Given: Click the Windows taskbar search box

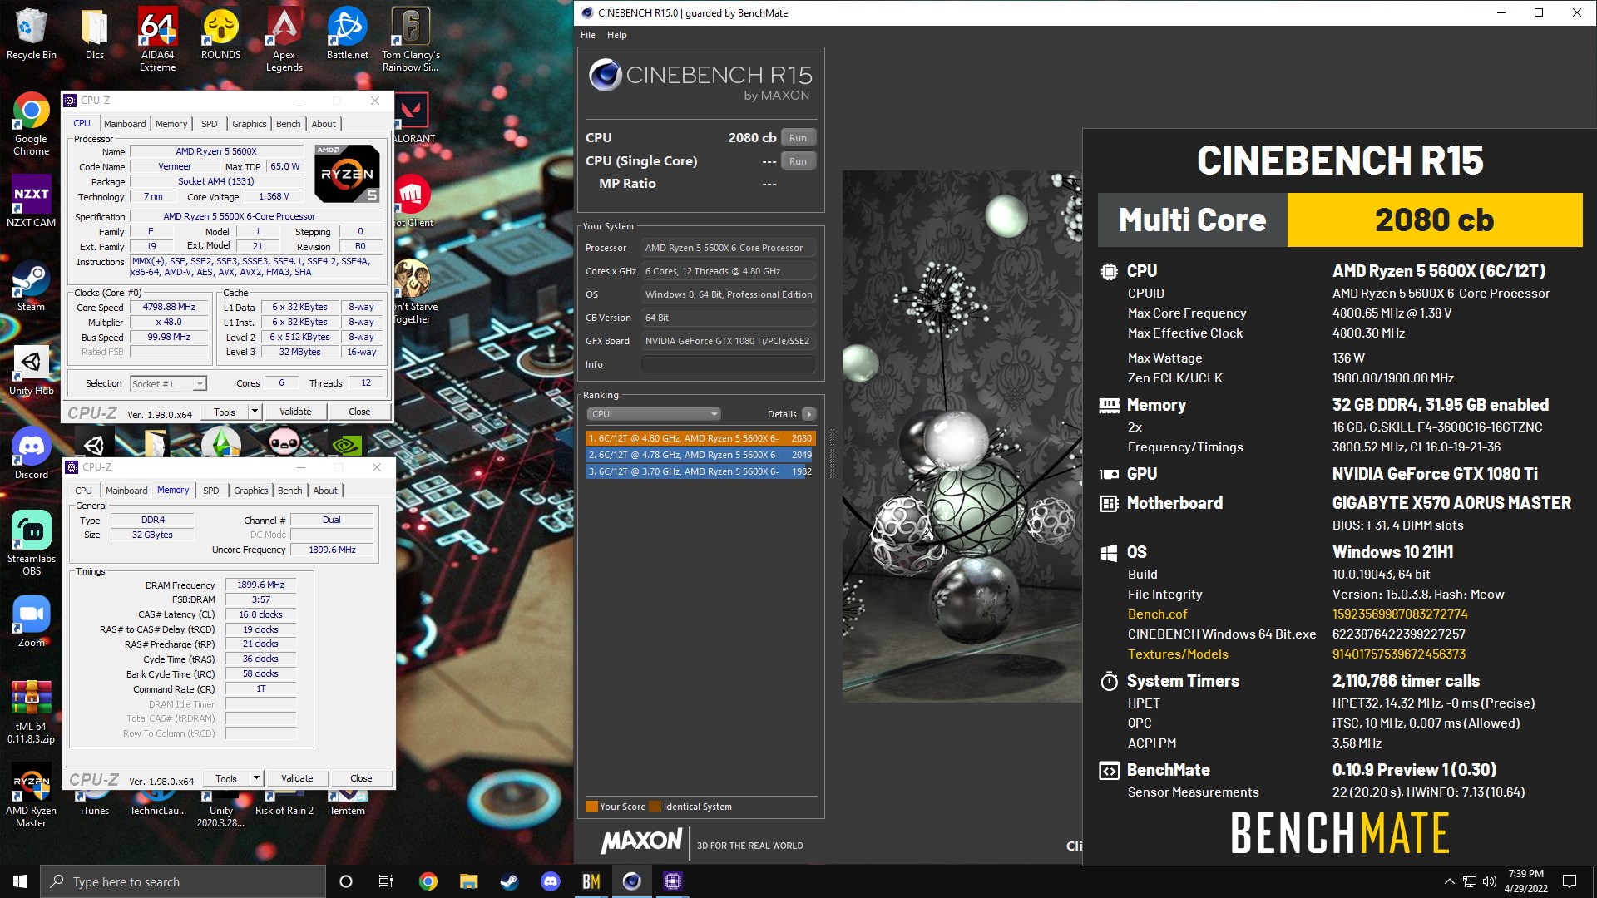Looking at the screenshot, I should coord(183,881).
